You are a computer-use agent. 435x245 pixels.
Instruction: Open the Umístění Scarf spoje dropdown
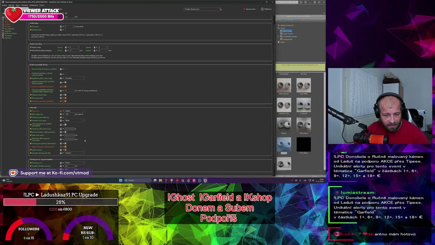[x=74, y=120]
